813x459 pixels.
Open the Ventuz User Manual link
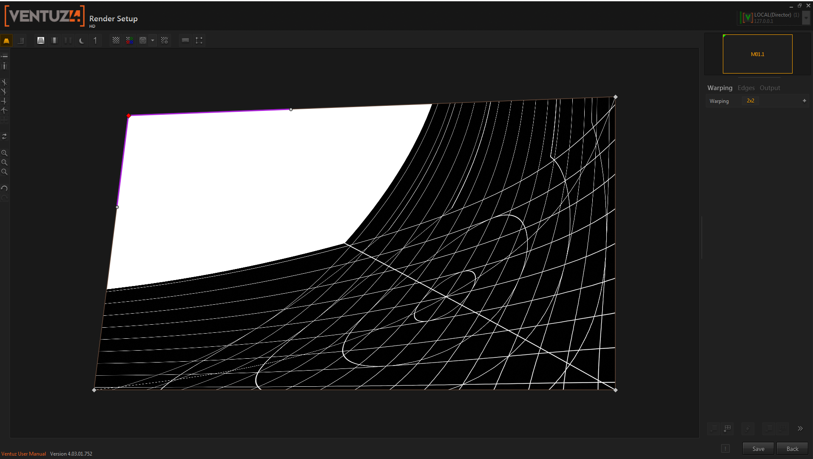pyautogui.click(x=23, y=454)
